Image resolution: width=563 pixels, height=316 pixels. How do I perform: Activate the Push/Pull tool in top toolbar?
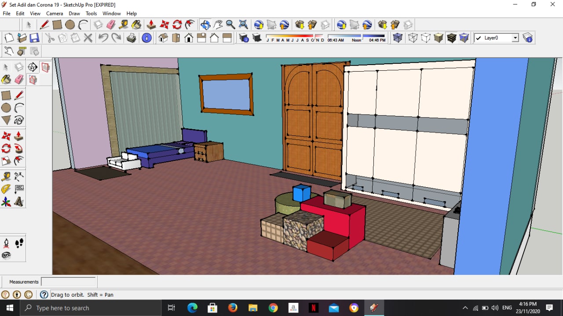[151, 25]
